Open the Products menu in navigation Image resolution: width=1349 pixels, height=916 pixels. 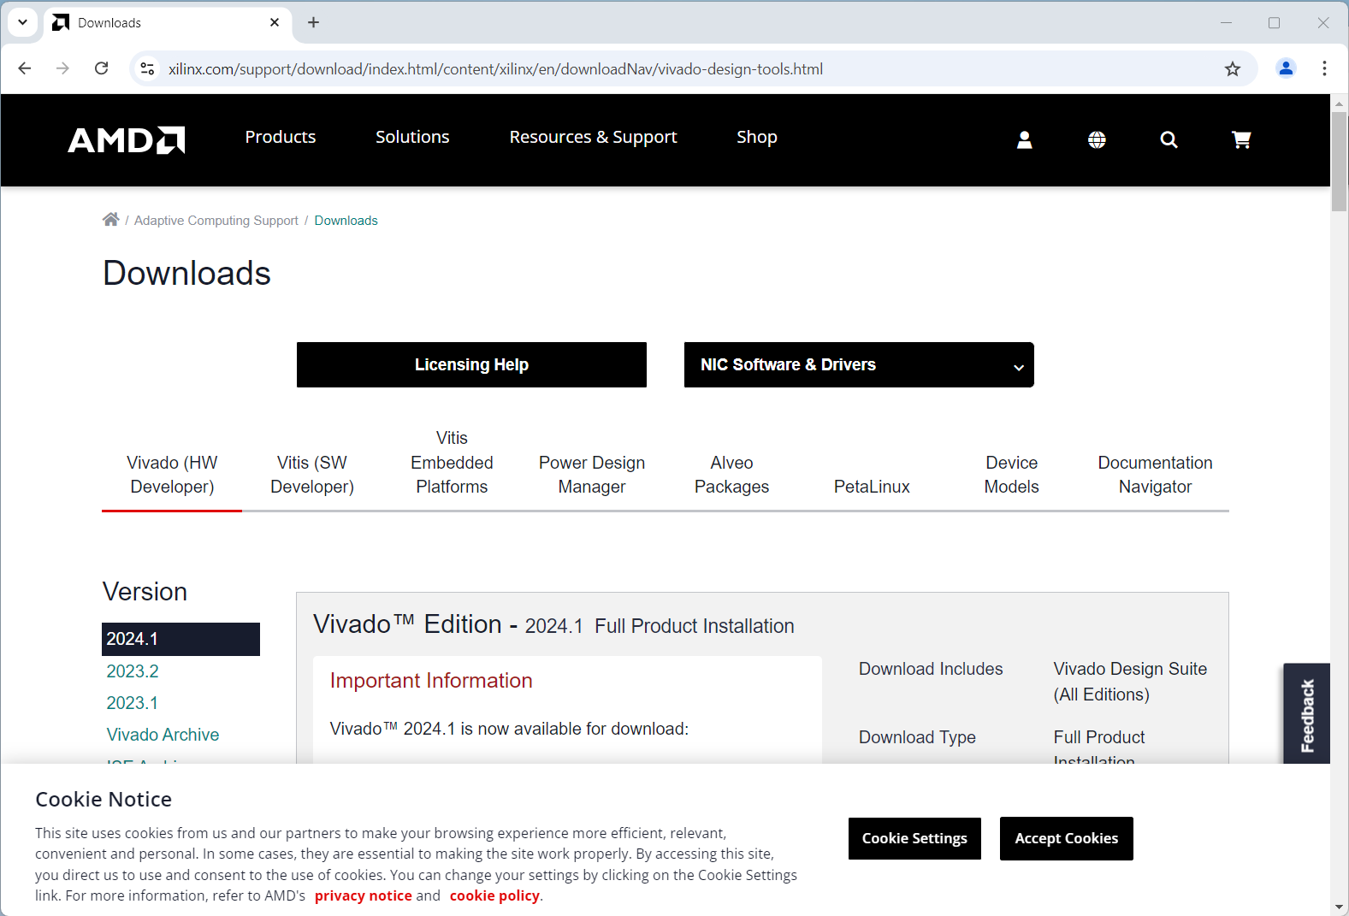pos(281,137)
